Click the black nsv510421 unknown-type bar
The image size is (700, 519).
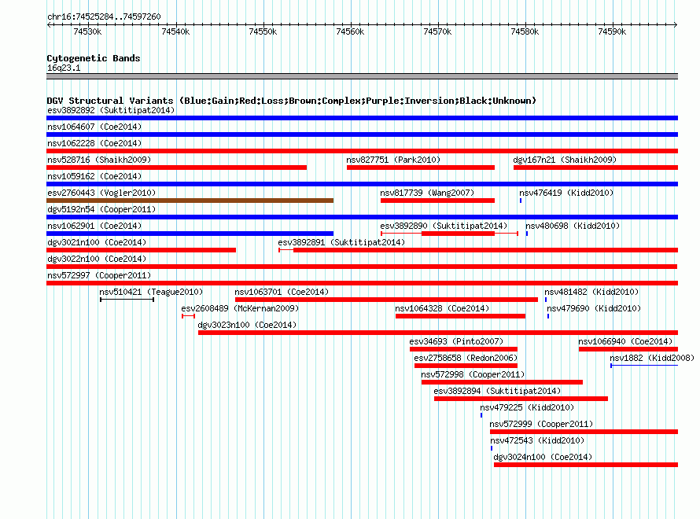[127, 300]
